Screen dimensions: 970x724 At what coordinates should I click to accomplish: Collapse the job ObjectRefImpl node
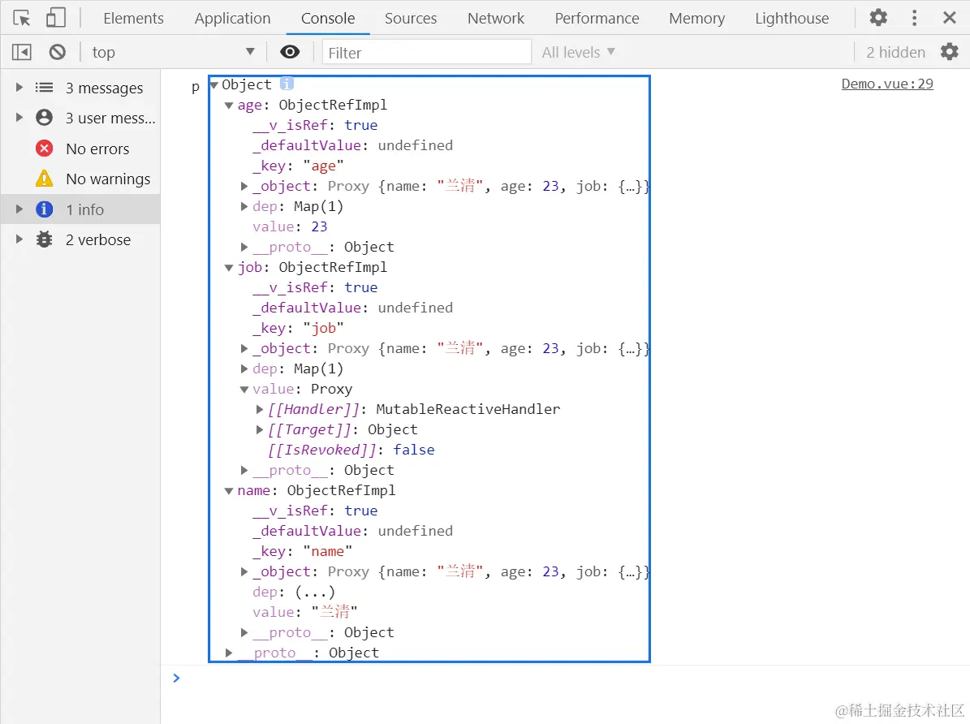[229, 267]
